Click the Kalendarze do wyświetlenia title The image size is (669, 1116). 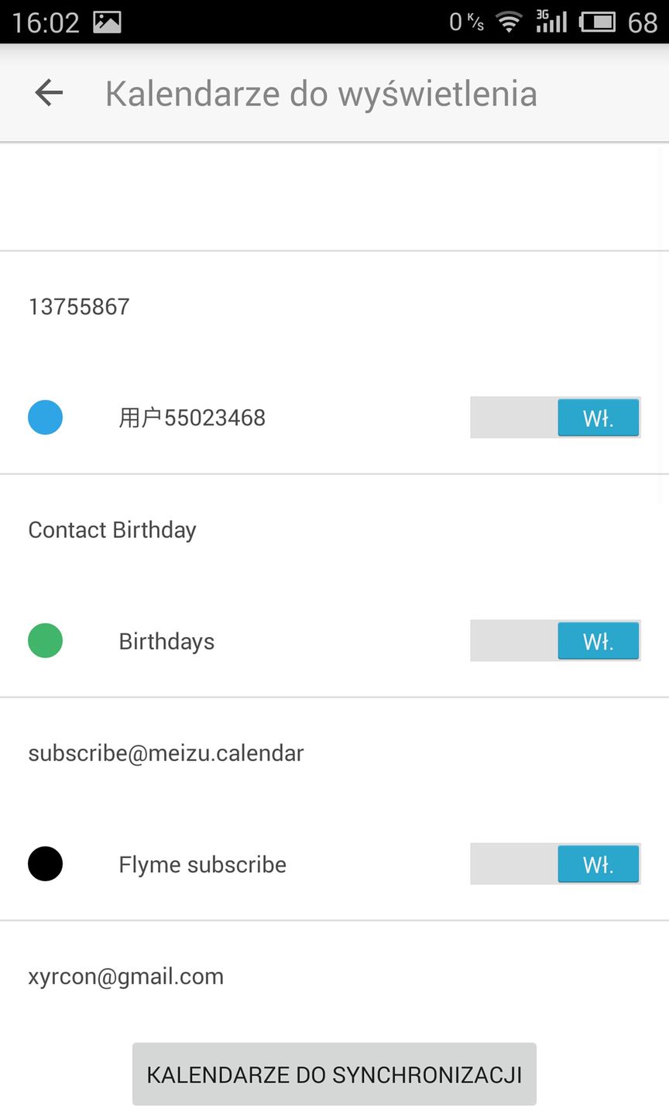click(x=321, y=94)
